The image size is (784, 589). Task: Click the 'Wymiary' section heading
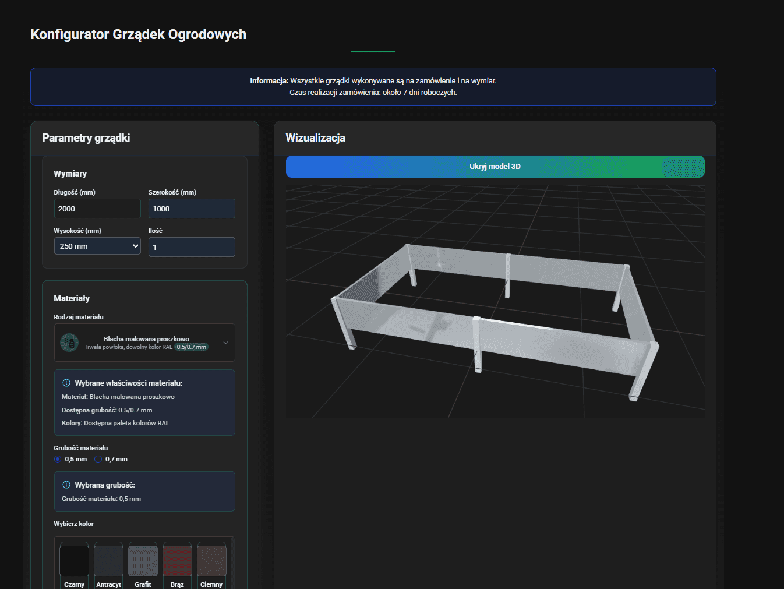click(70, 174)
